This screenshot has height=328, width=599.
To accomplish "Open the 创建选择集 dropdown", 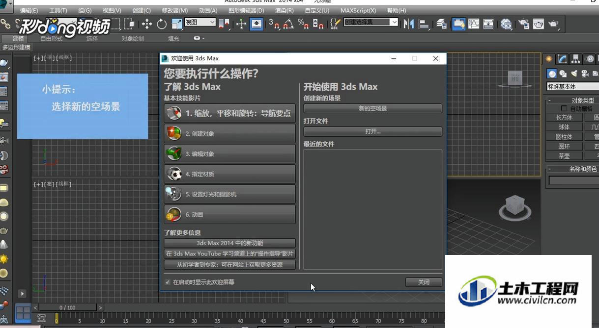I will coord(371,22).
